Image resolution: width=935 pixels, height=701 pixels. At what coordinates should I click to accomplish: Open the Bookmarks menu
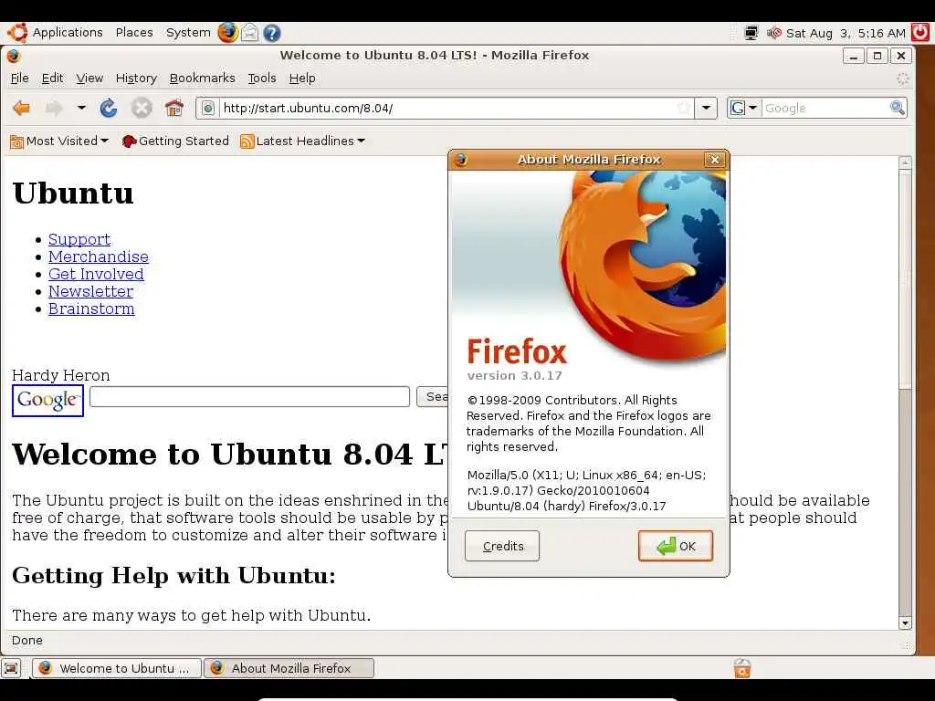click(x=202, y=78)
